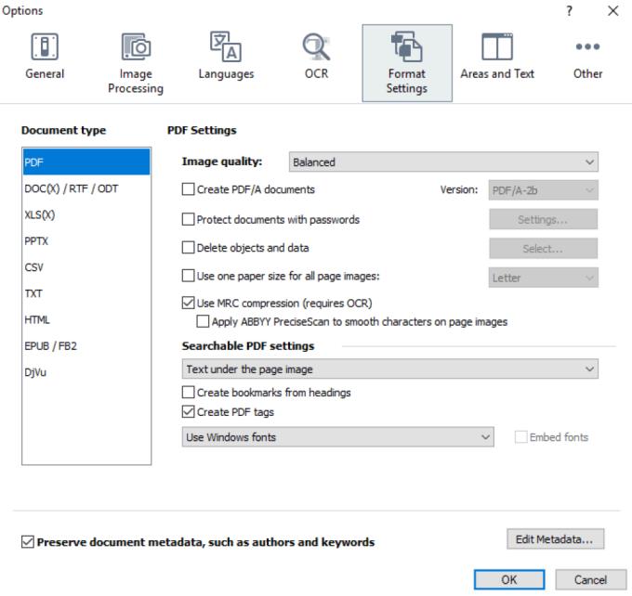The width and height of the screenshot is (632, 596).
Task: Open Text under the page image dropdown
Action: (x=389, y=369)
